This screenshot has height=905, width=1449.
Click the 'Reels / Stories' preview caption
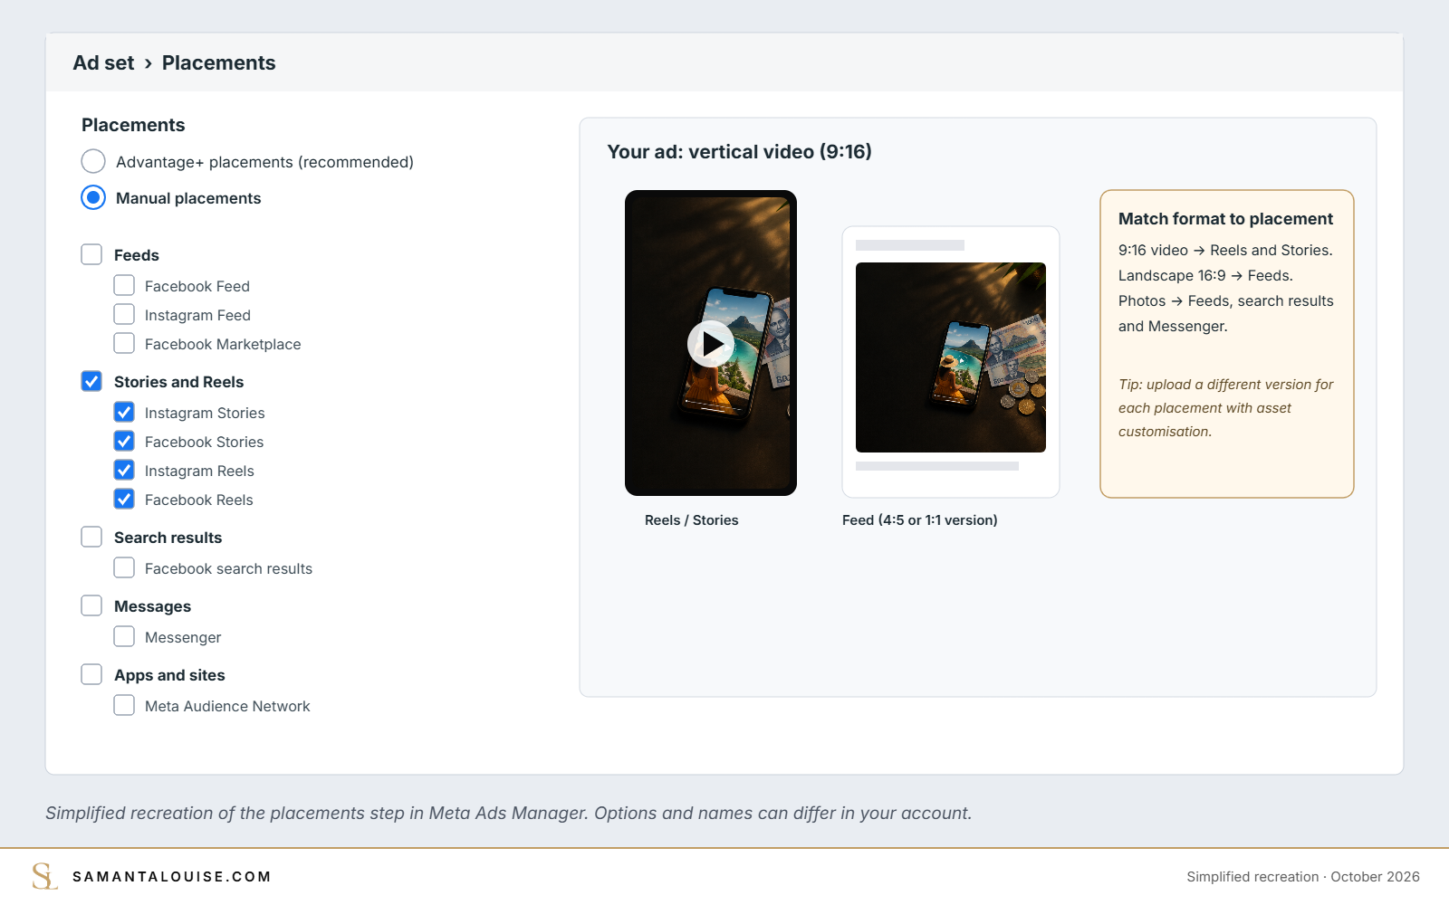tap(692, 520)
